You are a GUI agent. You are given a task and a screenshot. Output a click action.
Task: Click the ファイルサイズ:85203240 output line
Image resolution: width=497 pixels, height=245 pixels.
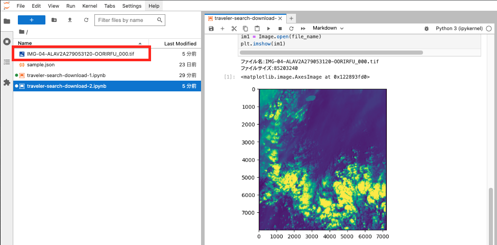[x=269, y=68]
